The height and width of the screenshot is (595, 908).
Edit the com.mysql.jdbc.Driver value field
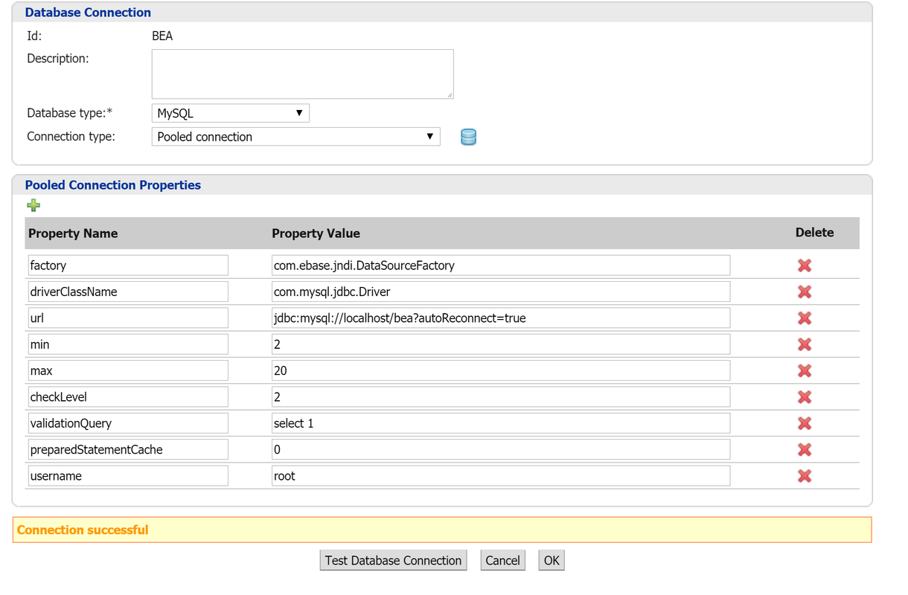coord(501,292)
